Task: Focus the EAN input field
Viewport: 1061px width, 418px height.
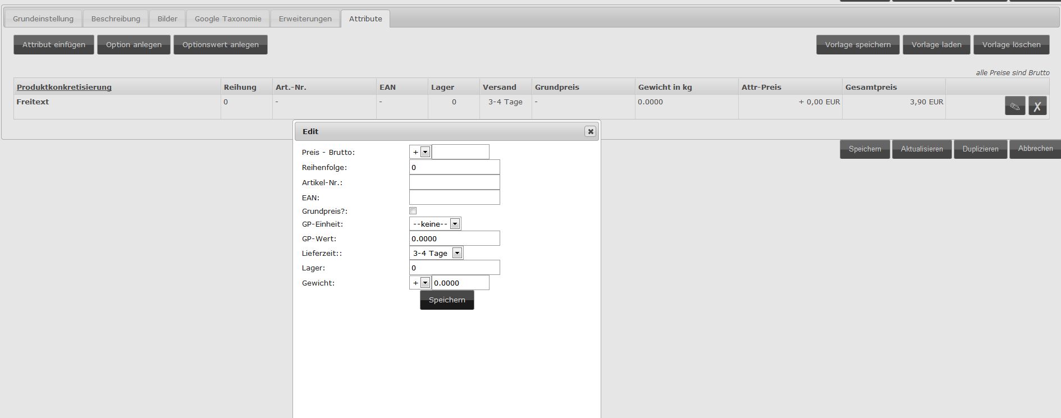Action: coord(454,197)
